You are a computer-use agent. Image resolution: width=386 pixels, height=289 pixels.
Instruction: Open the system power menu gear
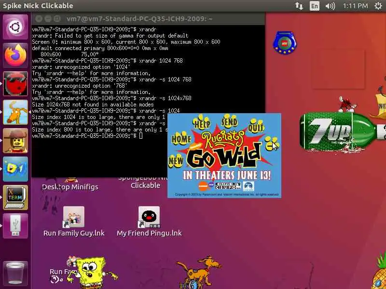[x=378, y=6]
